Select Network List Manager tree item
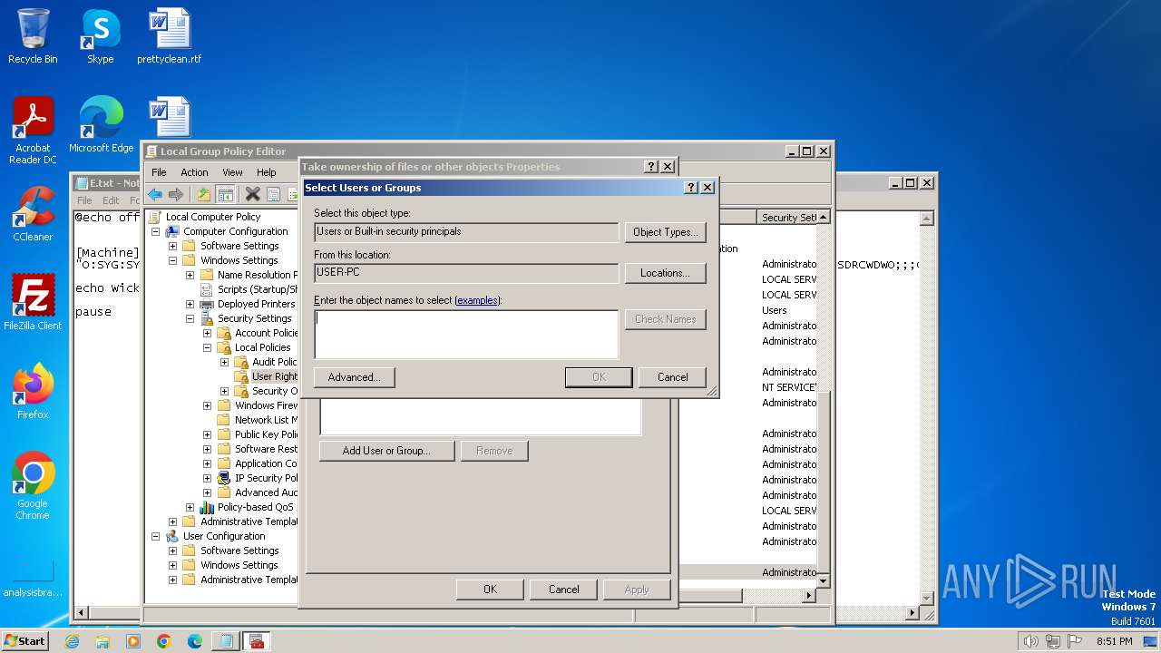 (266, 420)
